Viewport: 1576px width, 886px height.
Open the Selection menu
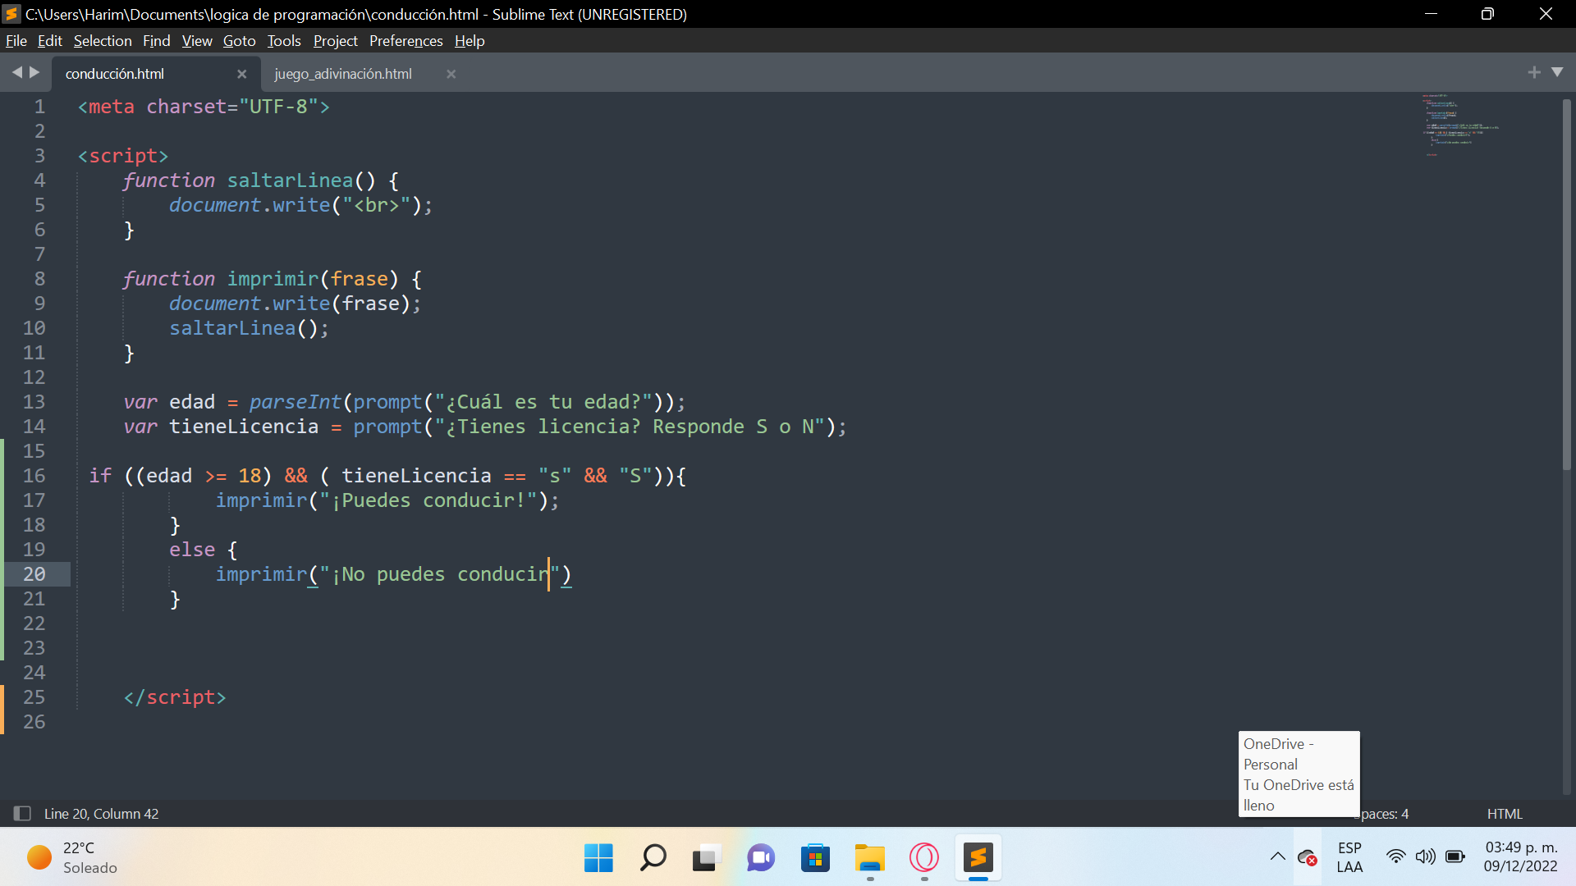(103, 41)
